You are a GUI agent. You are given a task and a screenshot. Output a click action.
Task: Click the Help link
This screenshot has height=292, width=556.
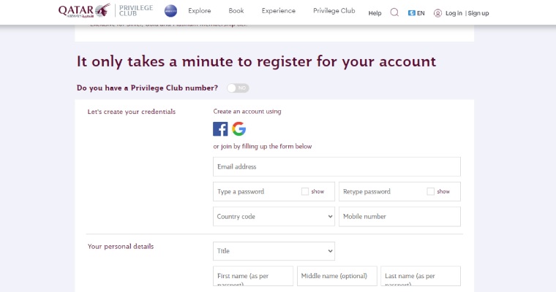375,13
